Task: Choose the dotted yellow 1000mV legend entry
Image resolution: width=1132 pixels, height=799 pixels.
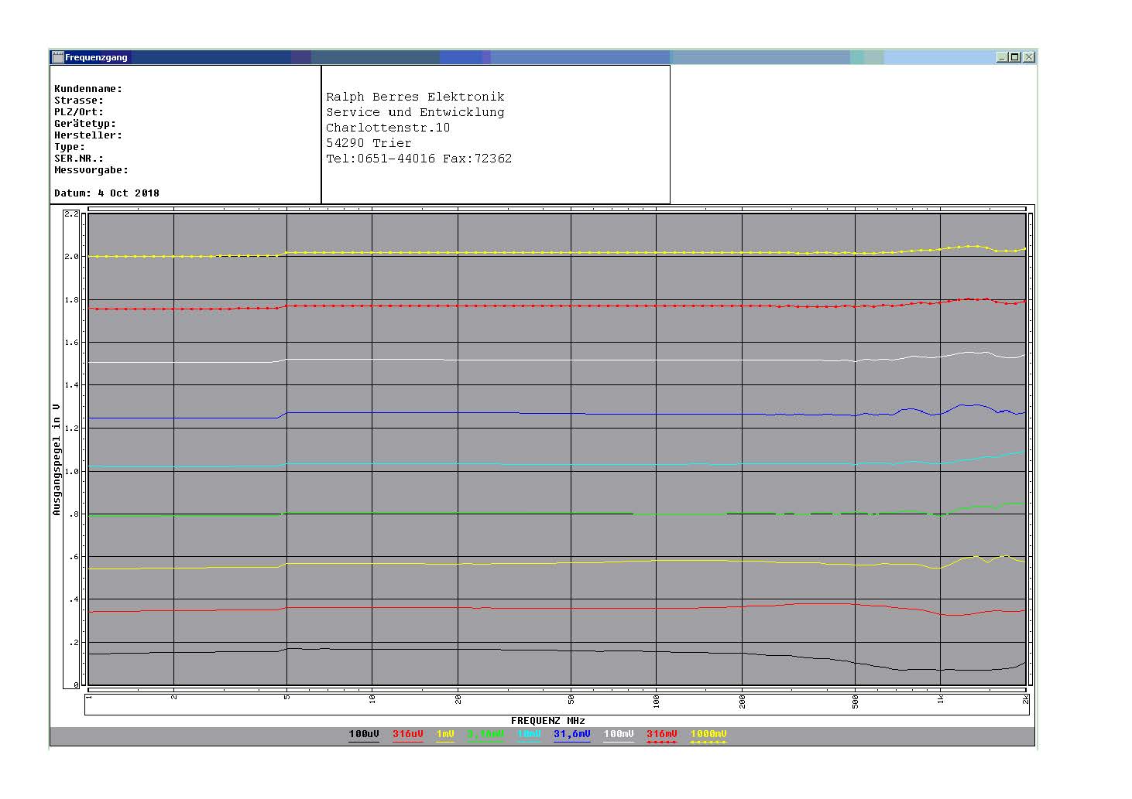Action: [x=708, y=735]
